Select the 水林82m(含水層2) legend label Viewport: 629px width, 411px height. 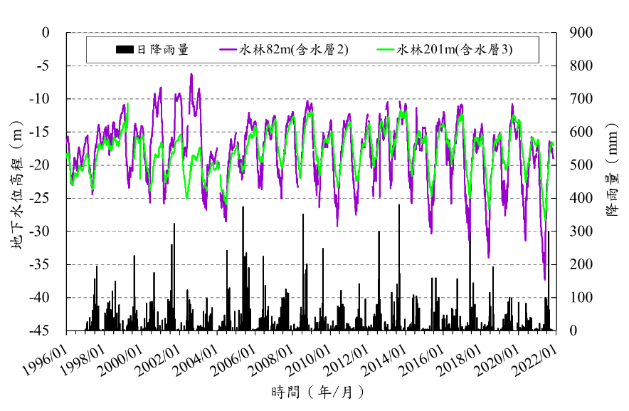click(293, 50)
